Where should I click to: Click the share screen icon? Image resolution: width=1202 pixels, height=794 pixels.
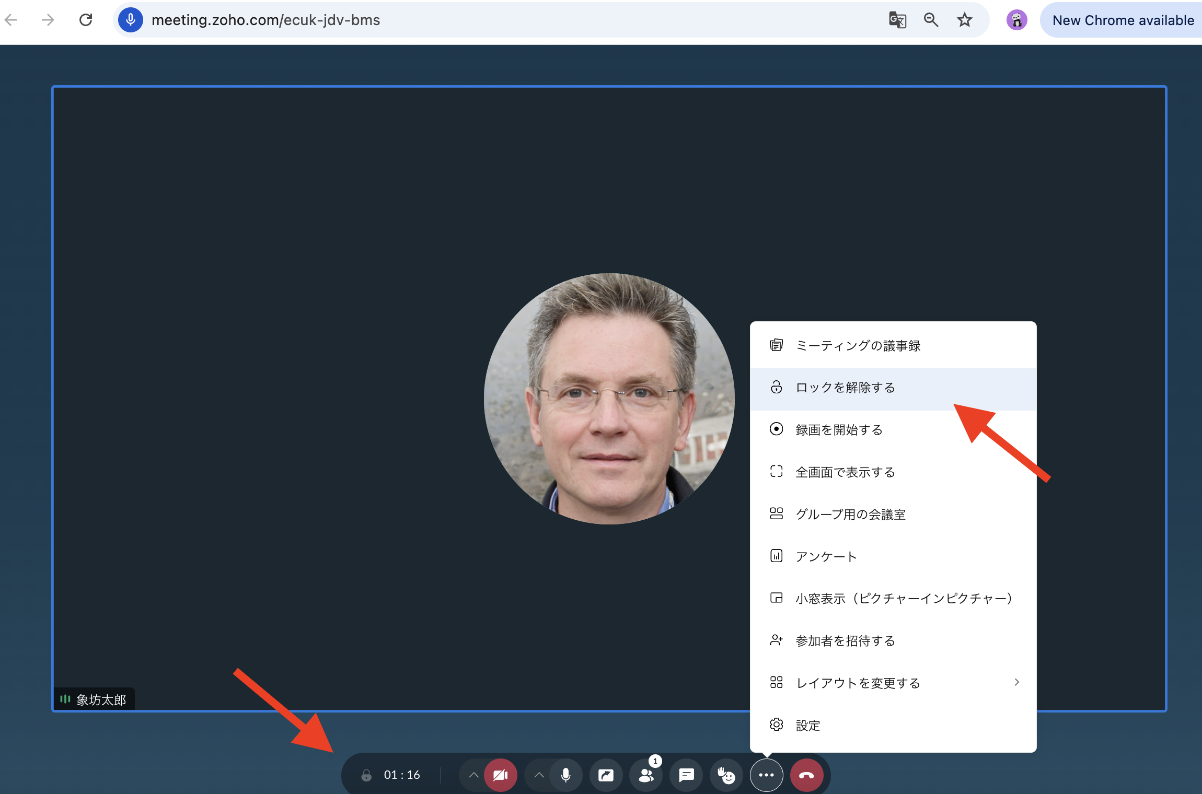click(606, 775)
